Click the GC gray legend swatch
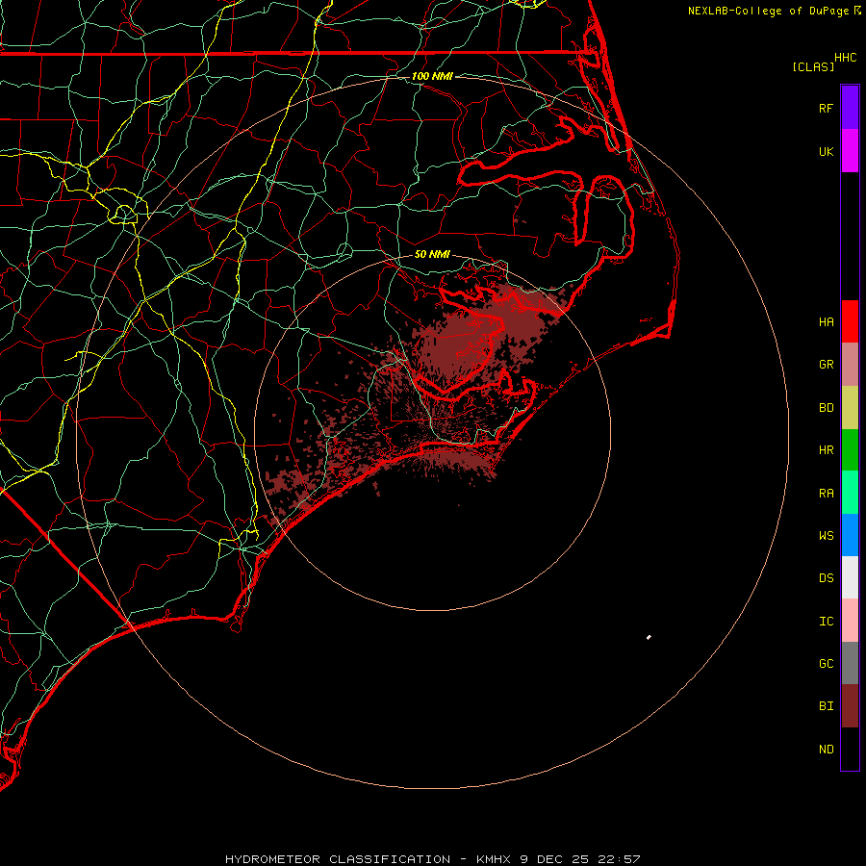866x866 pixels. 850,663
